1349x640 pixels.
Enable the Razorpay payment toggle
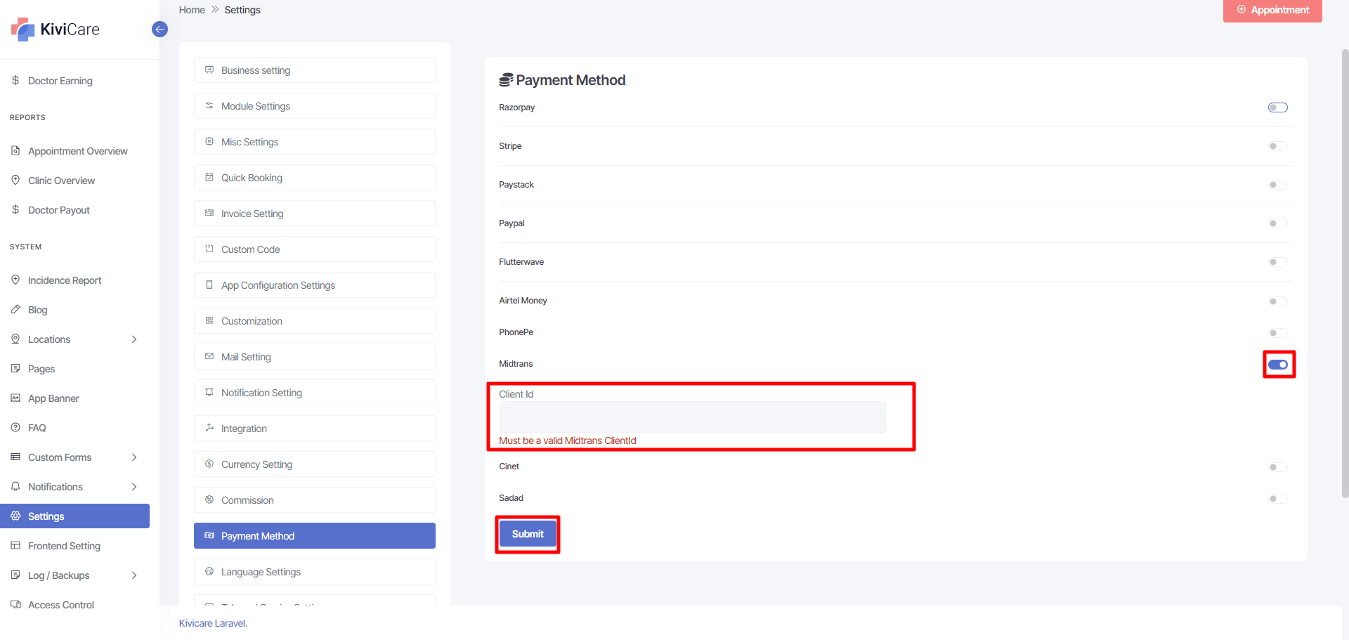[x=1277, y=107]
